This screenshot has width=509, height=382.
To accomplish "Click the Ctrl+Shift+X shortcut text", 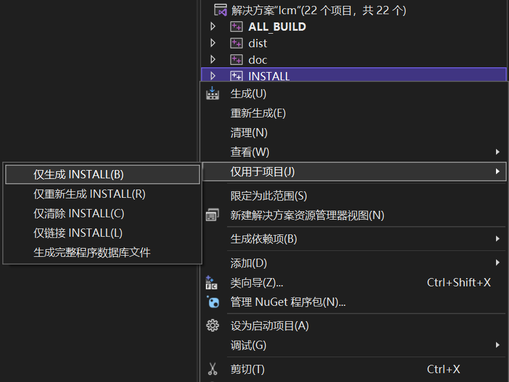I will pos(459,283).
